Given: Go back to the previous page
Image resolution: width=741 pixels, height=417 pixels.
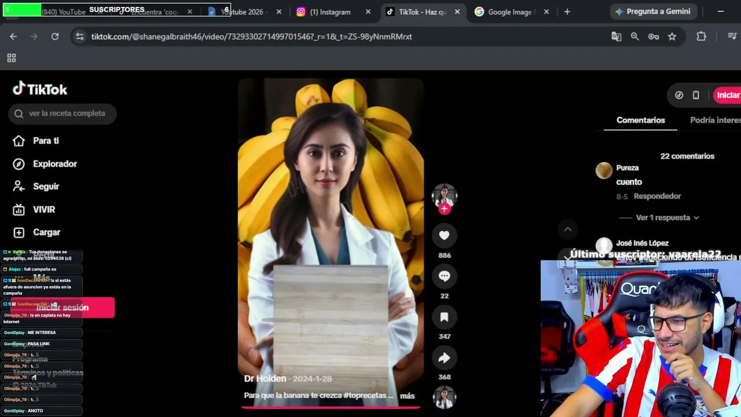Looking at the screenshot, I should 13,36.
